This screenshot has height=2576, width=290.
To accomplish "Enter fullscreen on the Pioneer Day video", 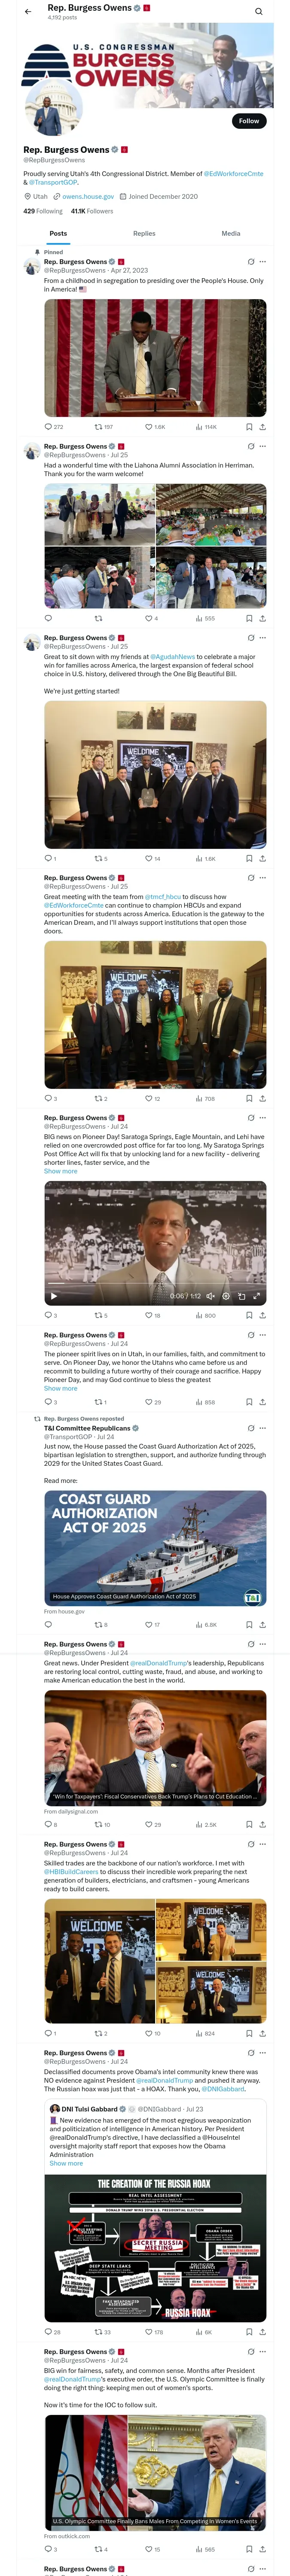I will pos(256,1296).
